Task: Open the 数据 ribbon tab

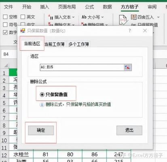Action: pos(107,7)
